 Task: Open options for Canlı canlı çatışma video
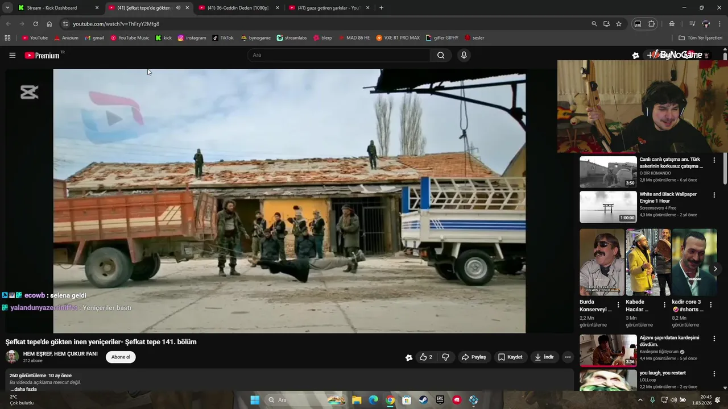tap(714, 160)
